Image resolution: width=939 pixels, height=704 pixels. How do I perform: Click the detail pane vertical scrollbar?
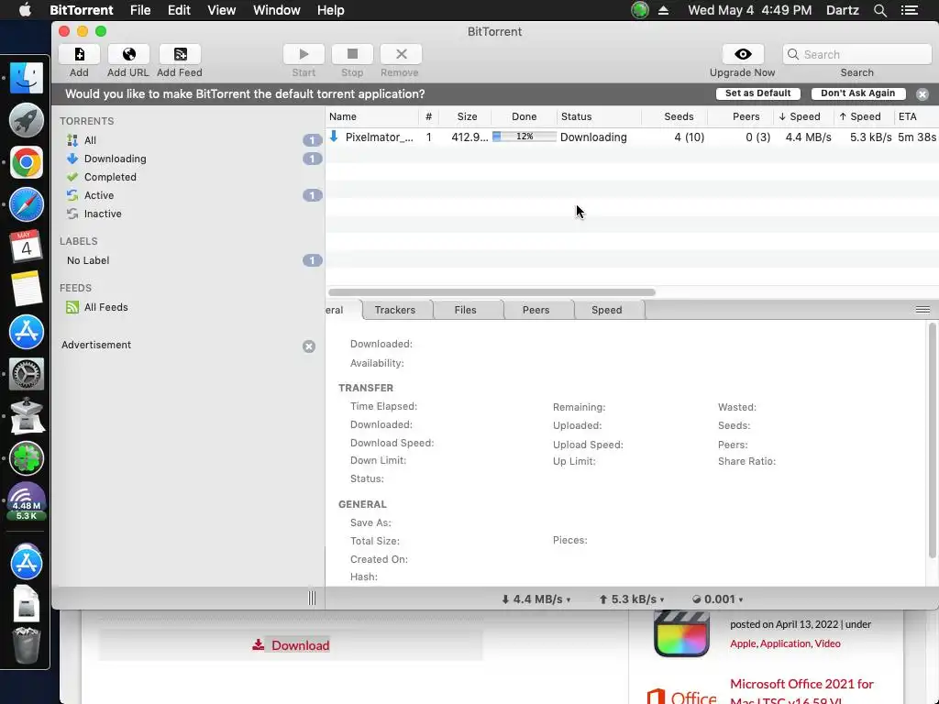point(932,440)
